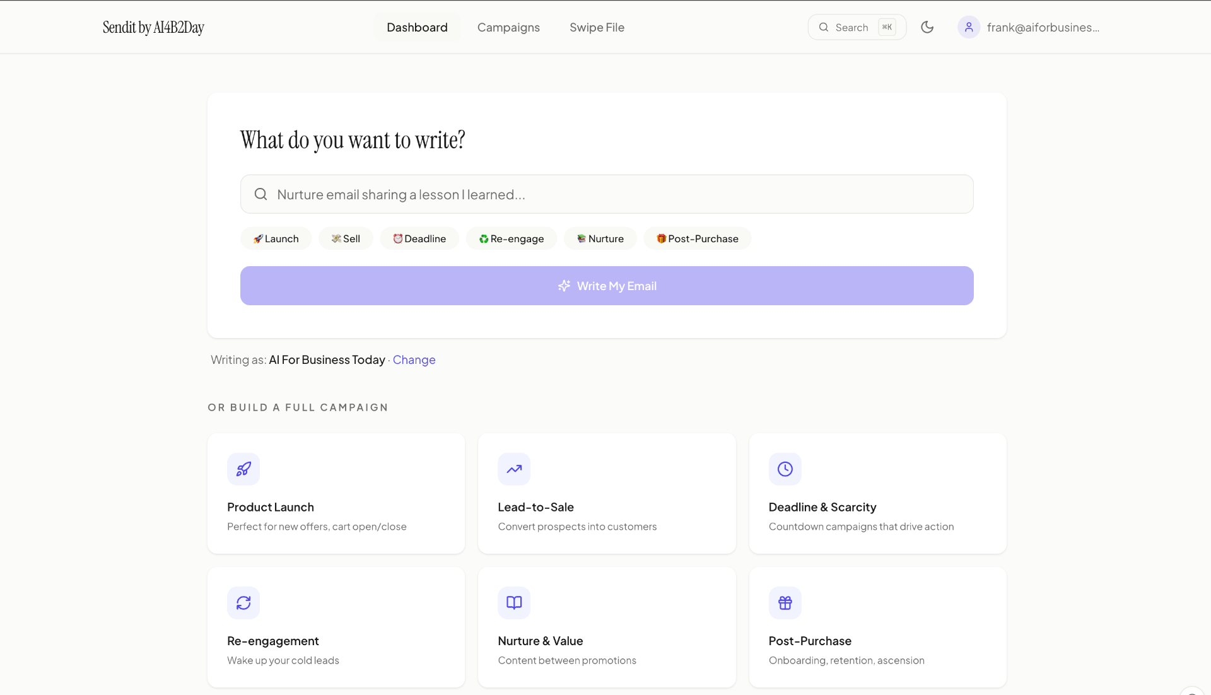The width and height of the screenshot is (1211, 695).
Task: Click the rocket icon on Product Launch card
Action: coord(243,469)
